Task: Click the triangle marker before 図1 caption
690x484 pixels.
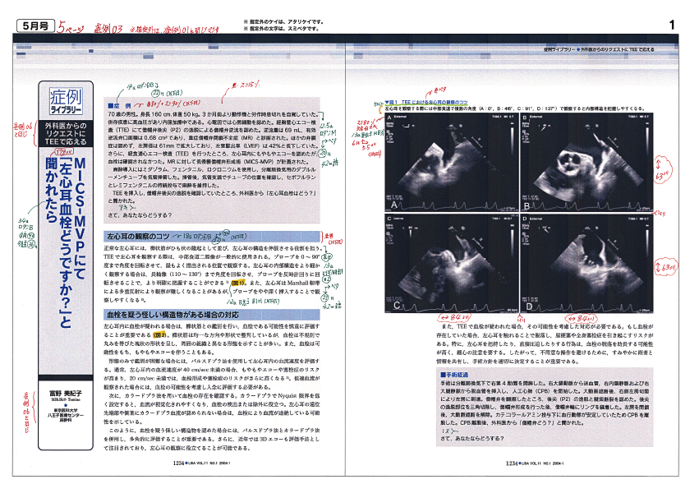Action: [x=388, y=101]
